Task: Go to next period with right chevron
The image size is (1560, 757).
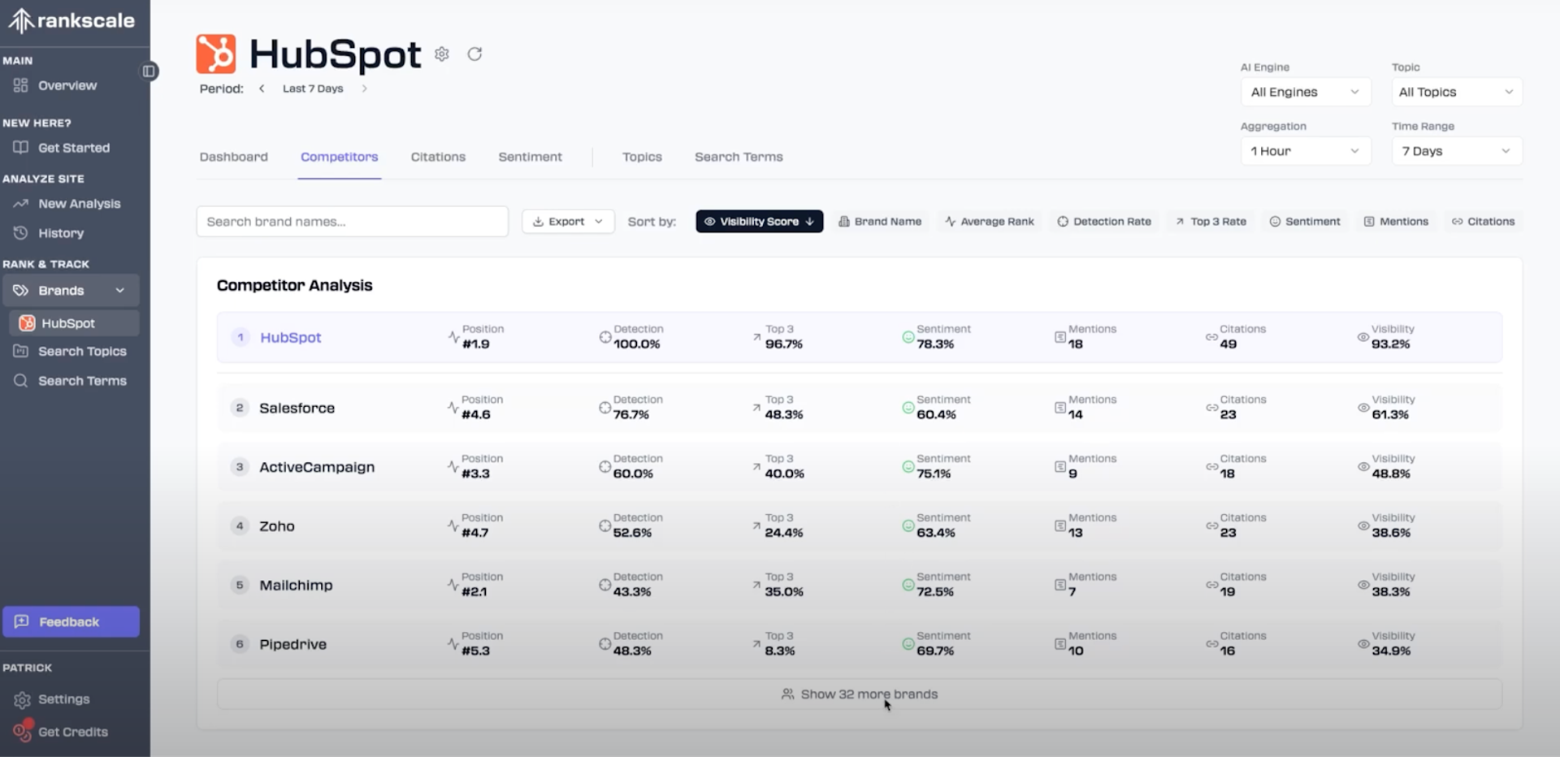Action: (364, 89)
